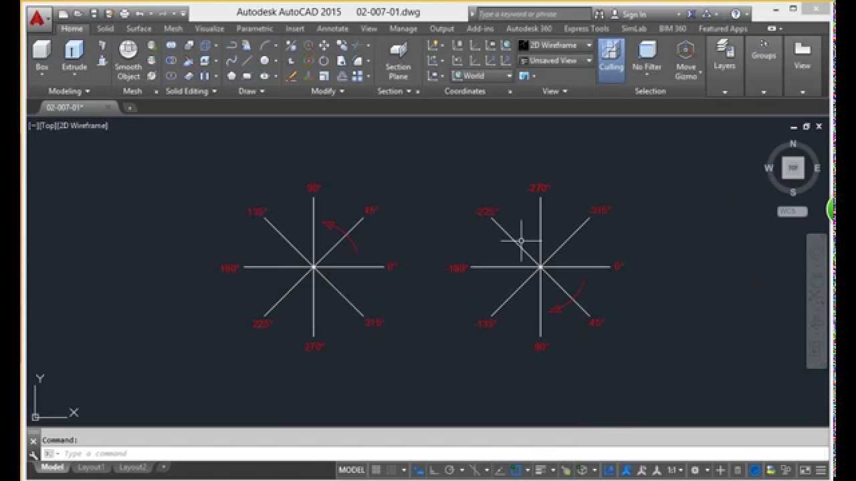Open the WCS dropdown below ViewCube
This screenshot has width=856, height=481.
[x=792, y=211]
